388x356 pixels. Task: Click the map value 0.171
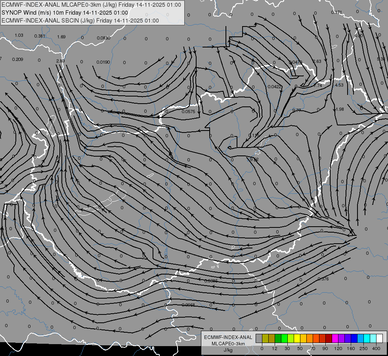pyautogui.click(x=336, y=12)
